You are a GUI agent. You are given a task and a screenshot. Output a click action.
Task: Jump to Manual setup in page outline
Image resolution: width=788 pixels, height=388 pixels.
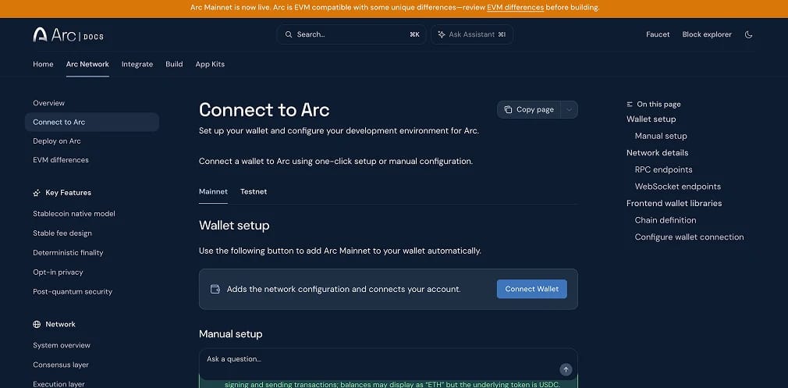point(660,136)
